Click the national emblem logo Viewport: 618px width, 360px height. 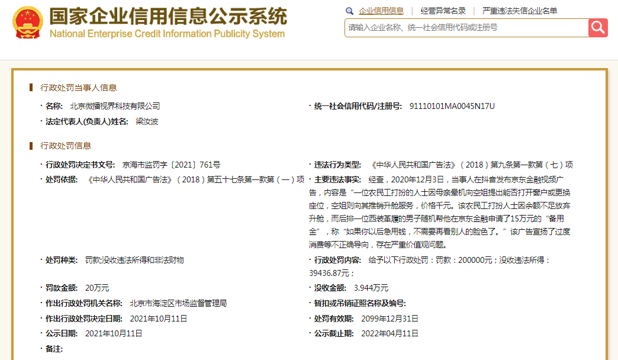pos(27,22)
